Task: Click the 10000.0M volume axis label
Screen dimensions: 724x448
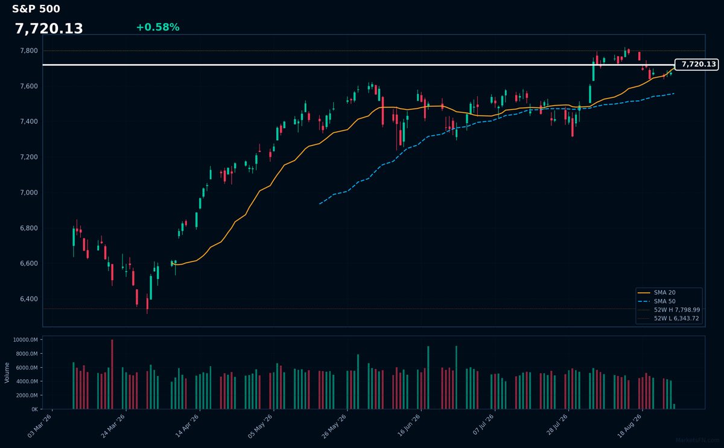Action: 26,340
